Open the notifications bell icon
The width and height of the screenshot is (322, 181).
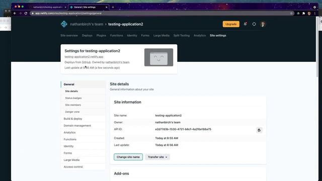[x=245, y=24]
